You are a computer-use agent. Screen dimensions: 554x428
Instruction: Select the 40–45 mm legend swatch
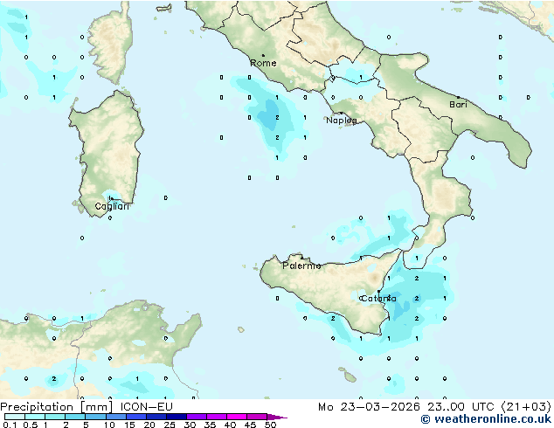(237, 417)
